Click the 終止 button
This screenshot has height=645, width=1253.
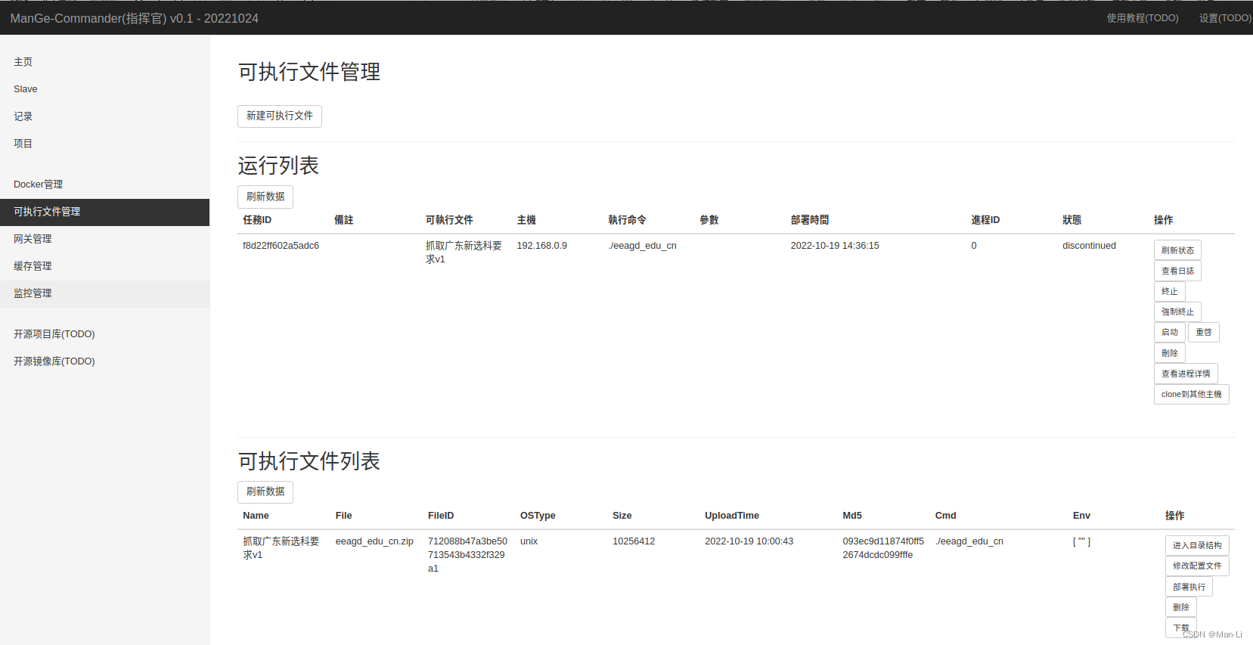click(x=1170, y=291)
